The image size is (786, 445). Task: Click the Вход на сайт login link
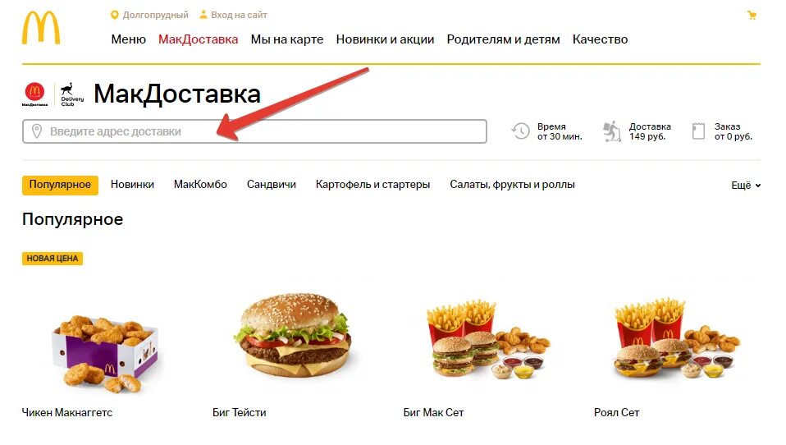point(239,15)
